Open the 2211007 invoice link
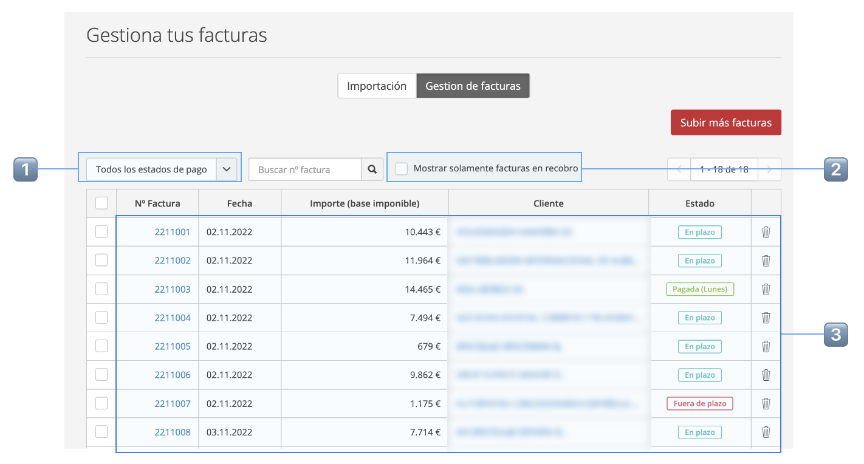The image size is (864, 464). [173, 403]
